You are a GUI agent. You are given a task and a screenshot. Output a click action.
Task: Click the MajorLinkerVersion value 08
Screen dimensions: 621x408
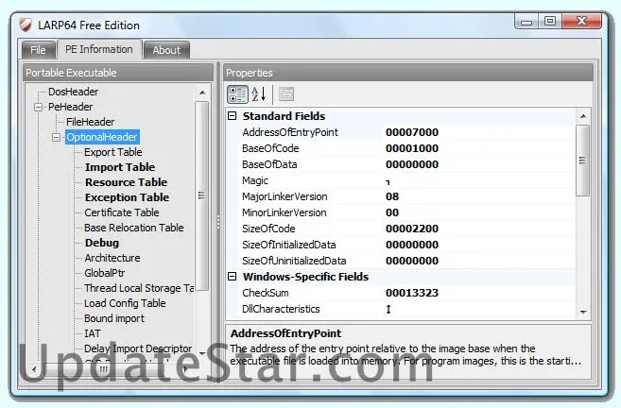pyautogui.click(x=392, y=196)
